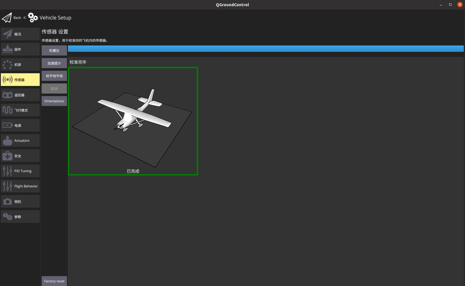Viewport: 465px width, 286px height.
Task: Open the Orientations settings button
Action: pos(54,101)
